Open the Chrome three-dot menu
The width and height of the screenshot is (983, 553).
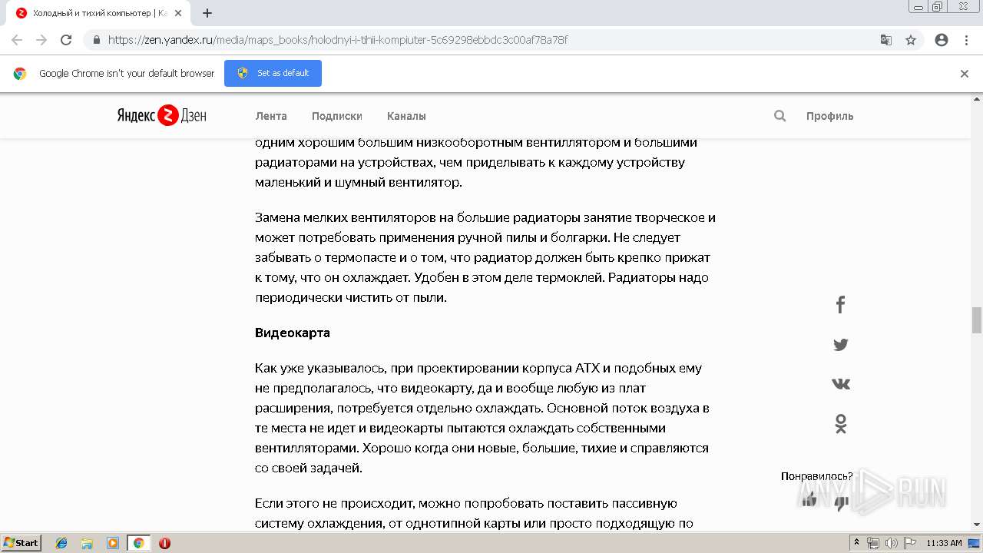tap(966, 40)
